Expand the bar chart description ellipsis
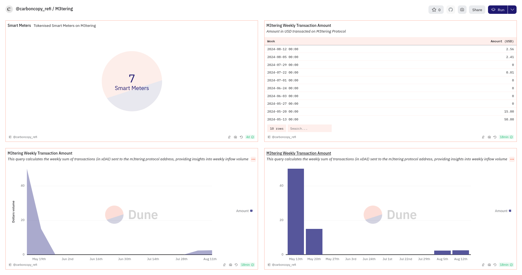 [x=512, y=159]
